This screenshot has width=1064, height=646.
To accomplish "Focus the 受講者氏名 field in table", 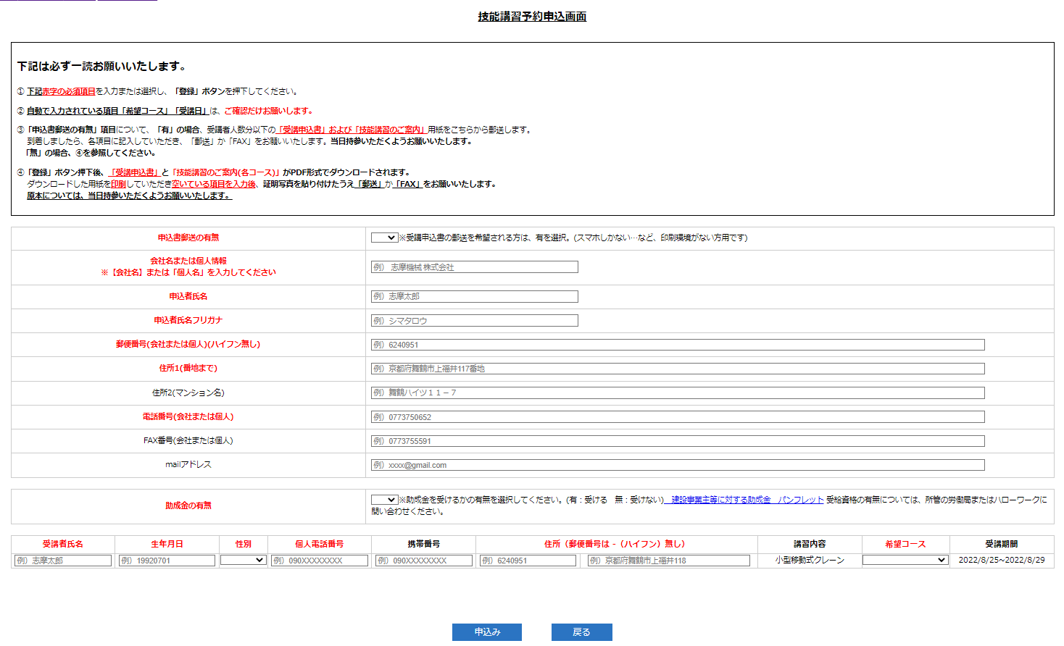I will 63,561.
